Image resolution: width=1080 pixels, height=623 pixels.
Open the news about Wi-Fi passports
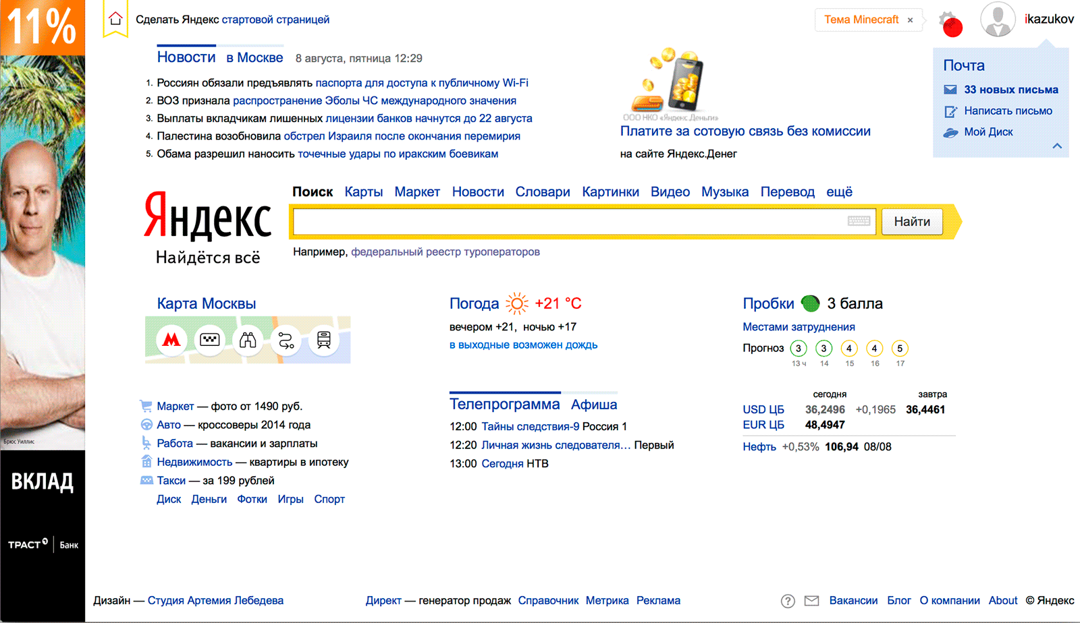[422, 83]
